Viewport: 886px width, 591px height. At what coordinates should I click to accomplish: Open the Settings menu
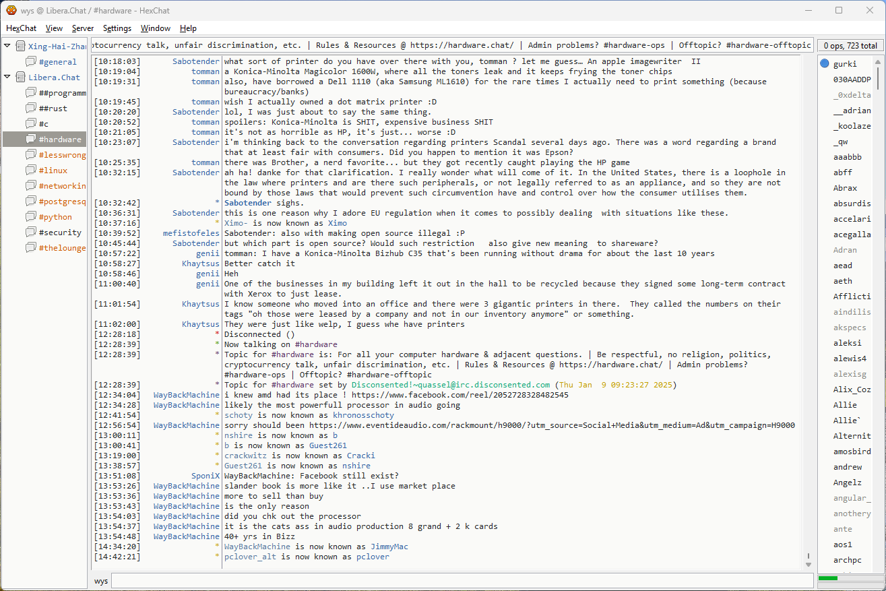pos(117,28)
